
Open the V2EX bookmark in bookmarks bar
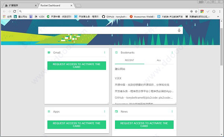tap(40, 17)
